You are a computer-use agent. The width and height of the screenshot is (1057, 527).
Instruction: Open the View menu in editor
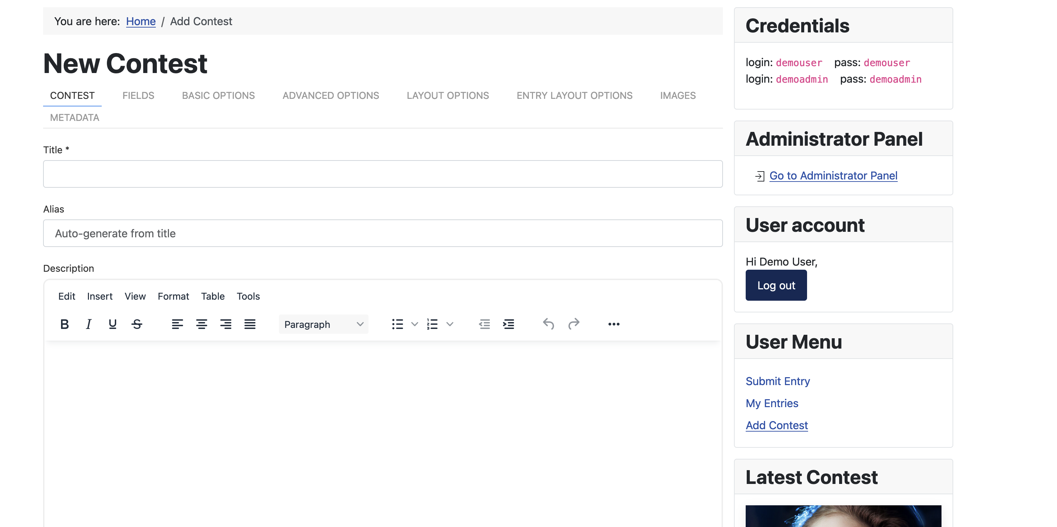pos(135,296)
